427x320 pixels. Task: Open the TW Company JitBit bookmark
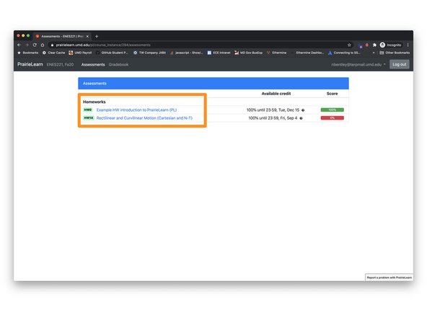click(149, 53)
